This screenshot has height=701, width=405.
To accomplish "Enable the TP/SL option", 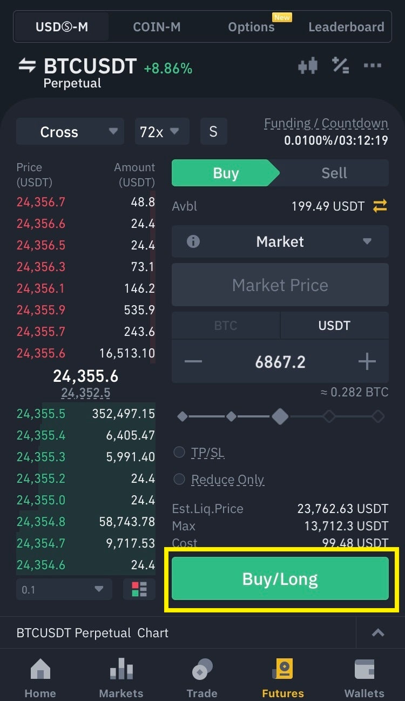I will [179, 453].
